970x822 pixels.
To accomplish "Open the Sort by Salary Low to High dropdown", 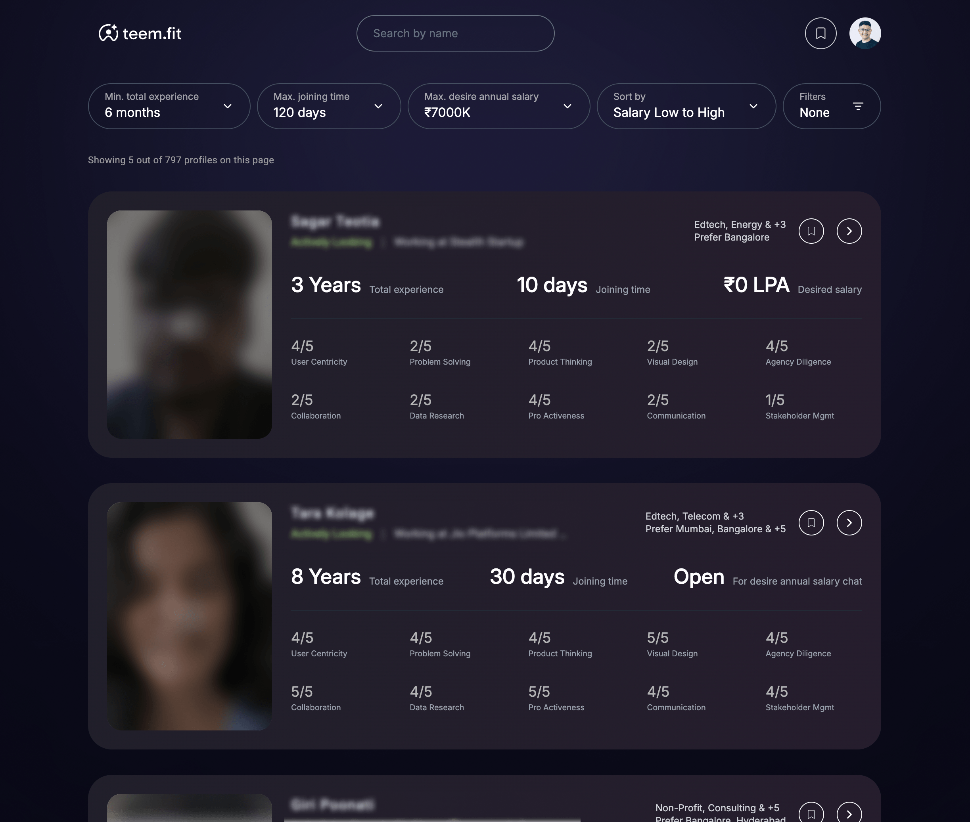I will tap(686, 106).
